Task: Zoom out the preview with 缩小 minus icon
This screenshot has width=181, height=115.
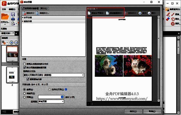Action: pos(149,13)
